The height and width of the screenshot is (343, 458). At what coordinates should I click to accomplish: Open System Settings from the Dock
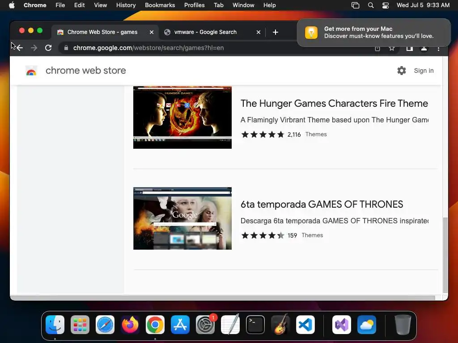coord(205,325)
